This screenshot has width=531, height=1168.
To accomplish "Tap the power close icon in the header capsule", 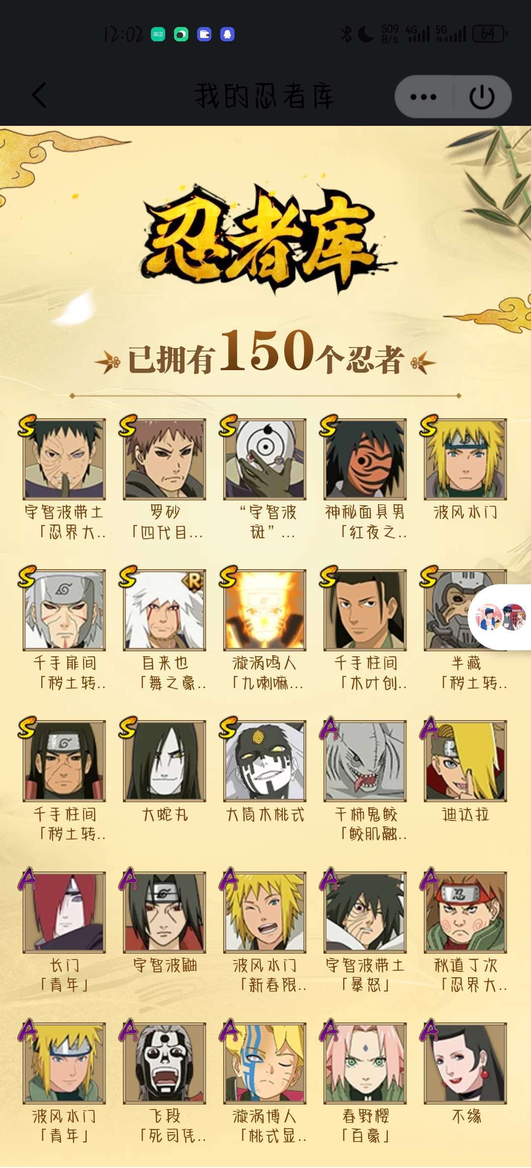I will tap(482, 97).
